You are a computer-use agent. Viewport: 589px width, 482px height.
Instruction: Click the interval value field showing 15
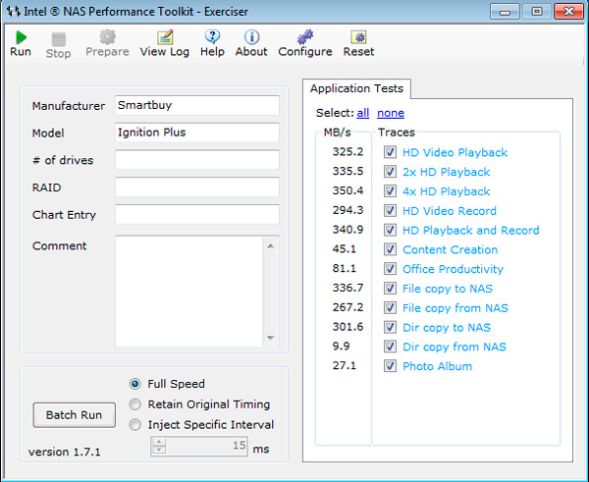tap(206, 447)
